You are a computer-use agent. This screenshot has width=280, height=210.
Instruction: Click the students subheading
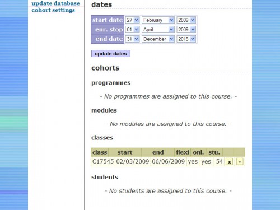tap(105, 177)
